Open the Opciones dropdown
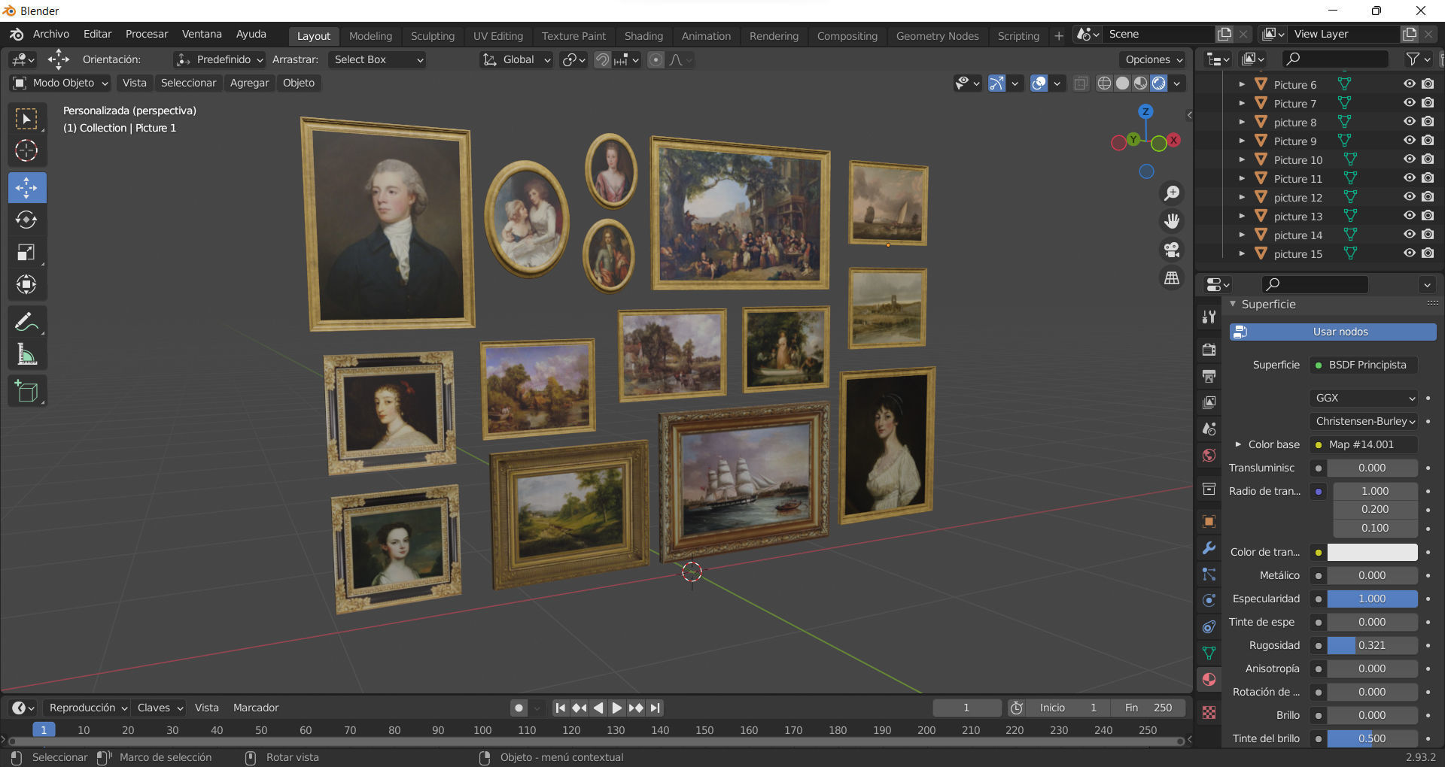Screen dimensions: 1445x767 click(x=1153, y=59)
